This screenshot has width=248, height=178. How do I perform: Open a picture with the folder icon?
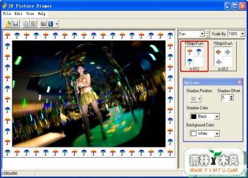8,24
